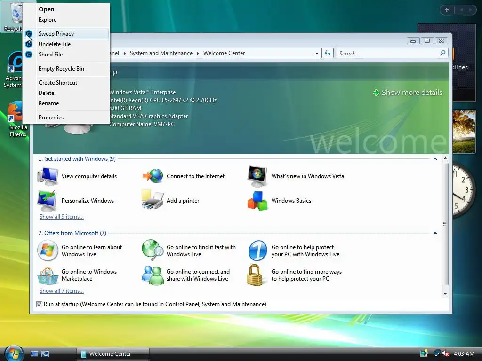Viewport: 482px width, 361px height.
Task: Click the network tray icon
Action: pos(436,353)
